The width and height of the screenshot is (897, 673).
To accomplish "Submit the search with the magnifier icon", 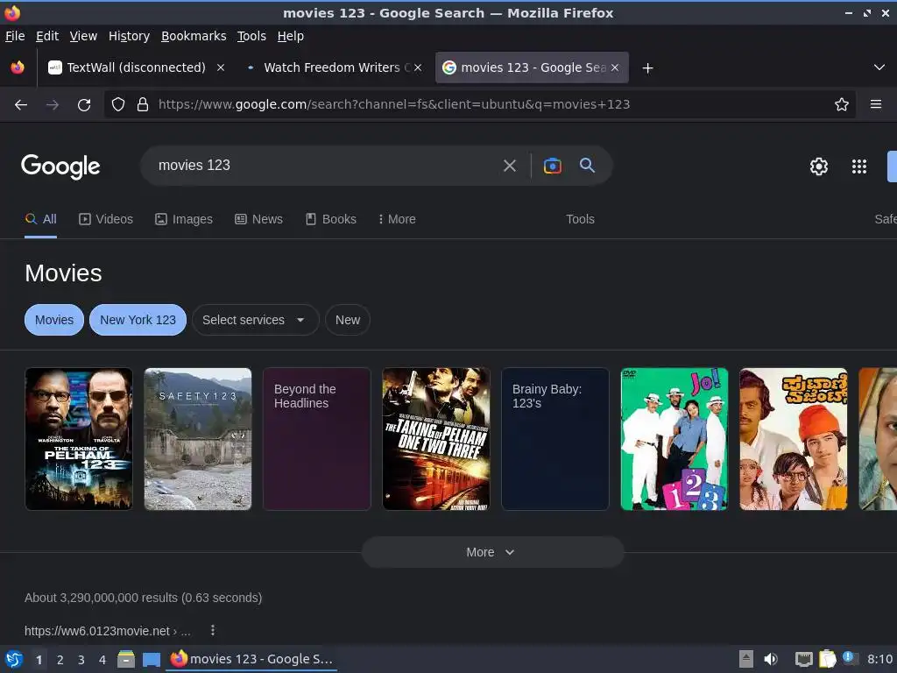I will 587,166.
